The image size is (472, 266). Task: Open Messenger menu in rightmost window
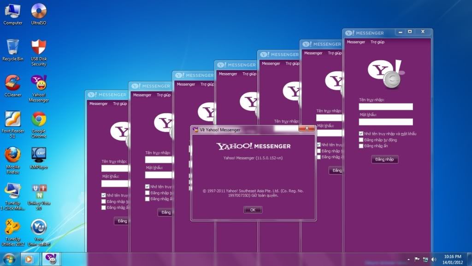356,42
